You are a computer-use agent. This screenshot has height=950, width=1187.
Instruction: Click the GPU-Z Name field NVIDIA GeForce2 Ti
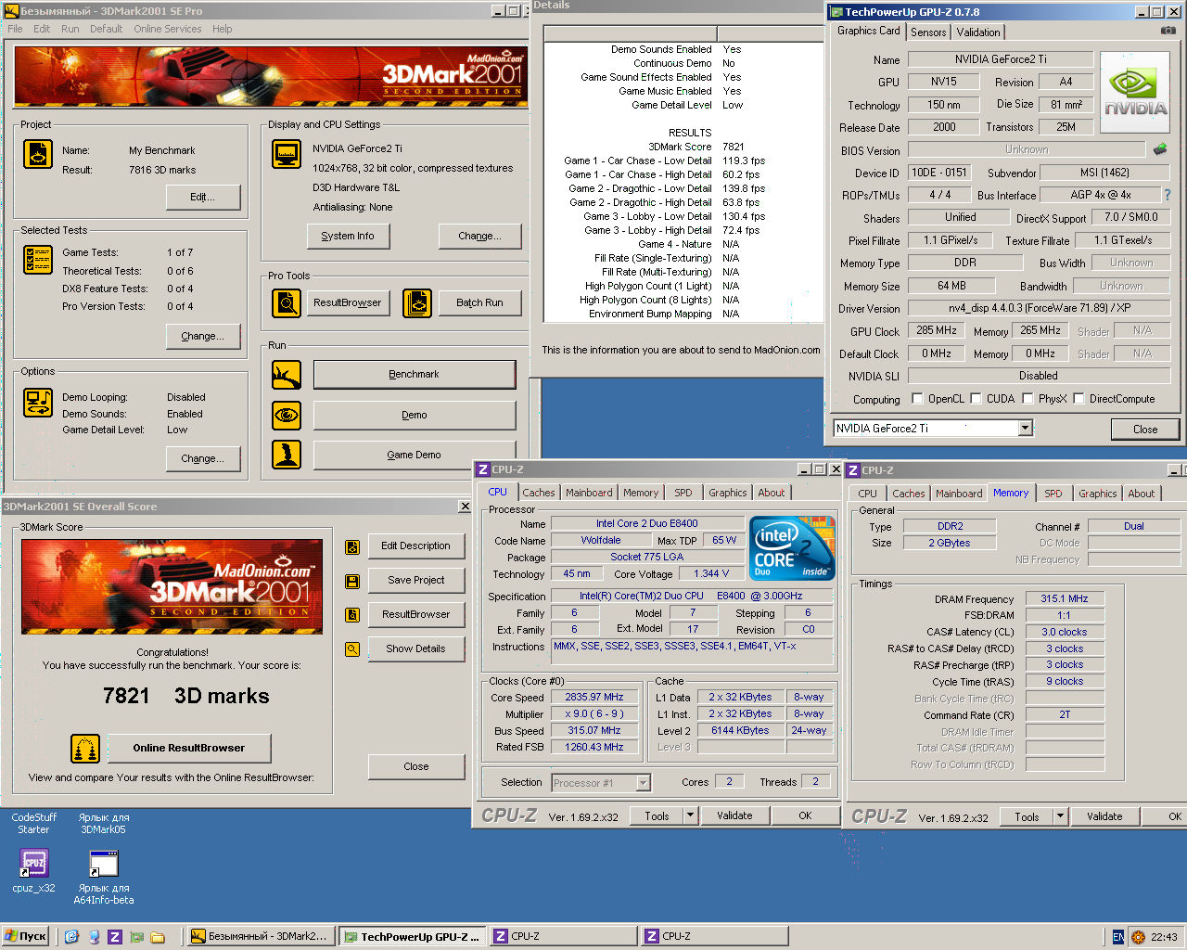(x=1001, y=59)
